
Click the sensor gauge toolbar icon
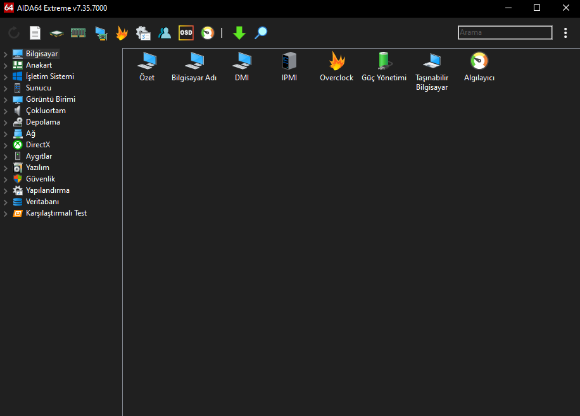(x=208, y=33)
